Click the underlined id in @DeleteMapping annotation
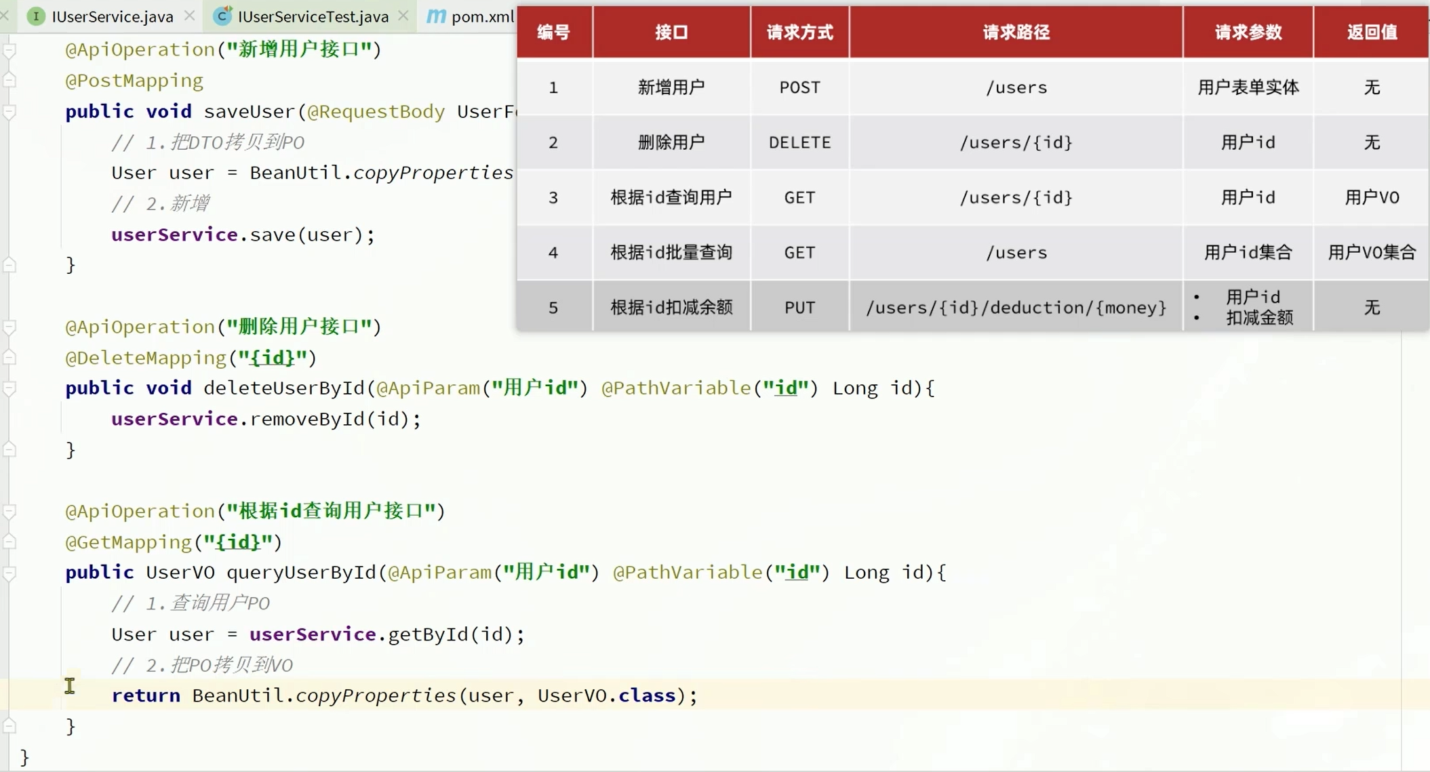Viewport: 1430px width, 772px height. (x=270, y=357)
